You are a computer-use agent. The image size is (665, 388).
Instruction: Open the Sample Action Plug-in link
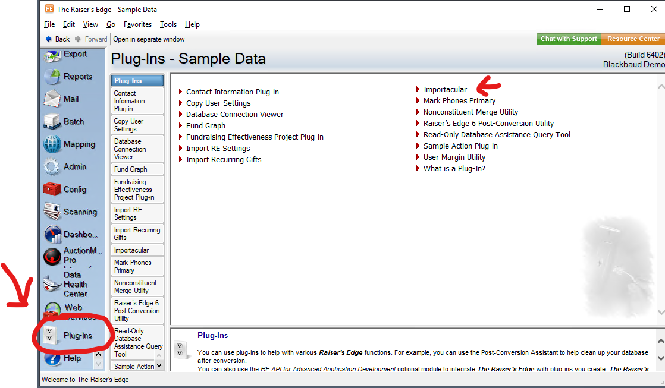(x=460, y=146)
